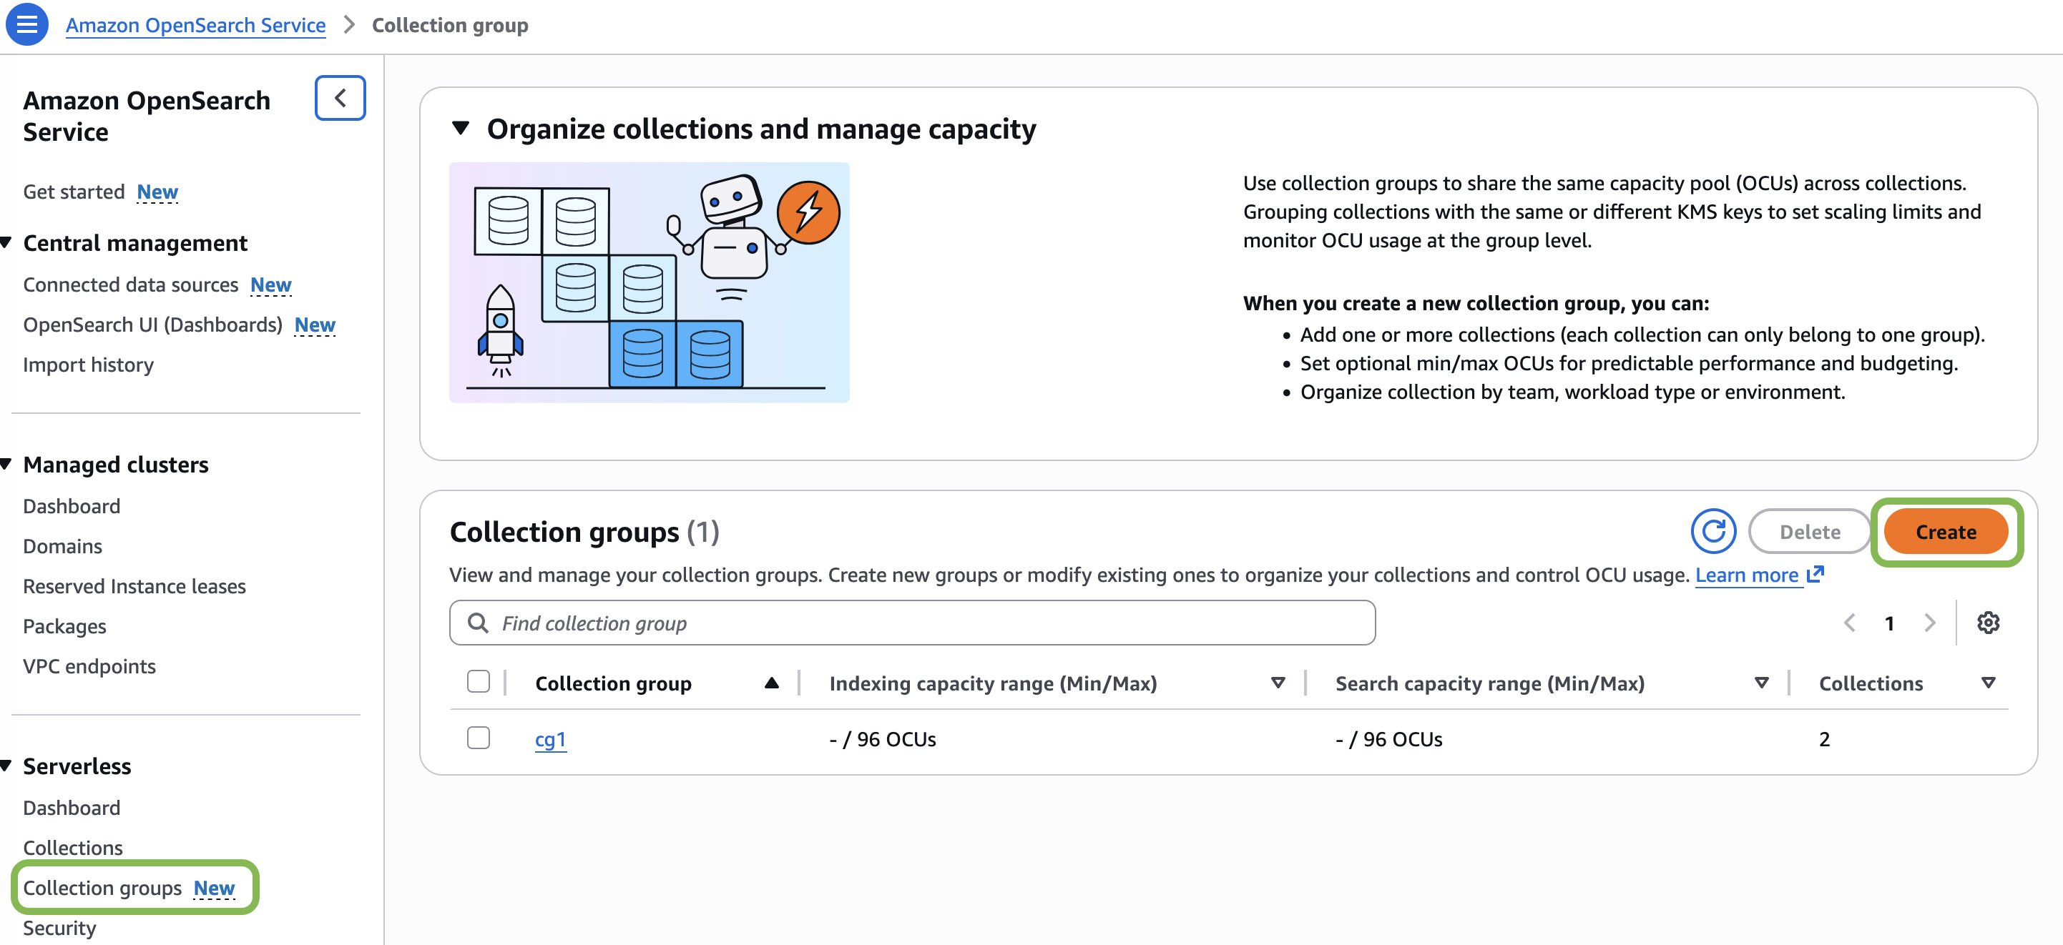Toggle the select-all checkbox in table header
2063x945 pixels.
click(478, 682)
